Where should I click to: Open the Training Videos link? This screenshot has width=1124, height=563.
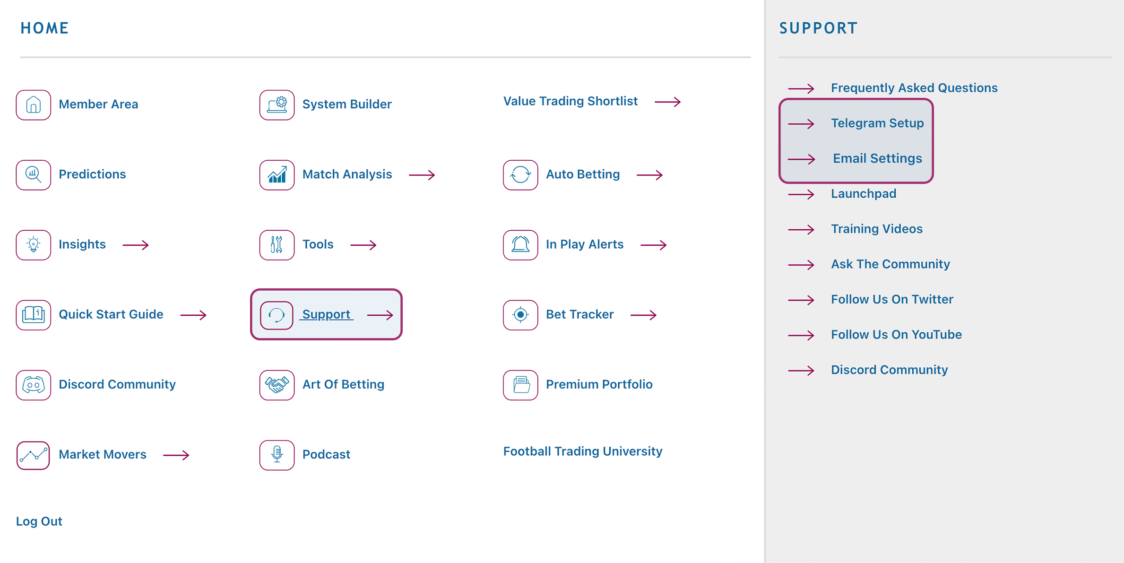pos(877,229)
